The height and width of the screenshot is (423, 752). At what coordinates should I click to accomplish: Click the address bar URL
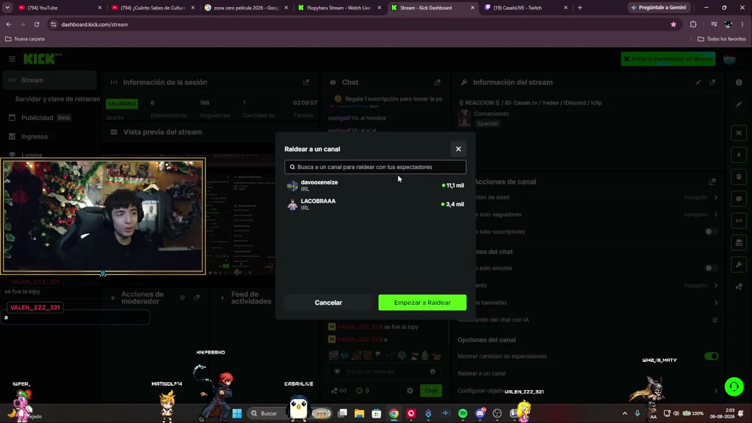(95, 25)
